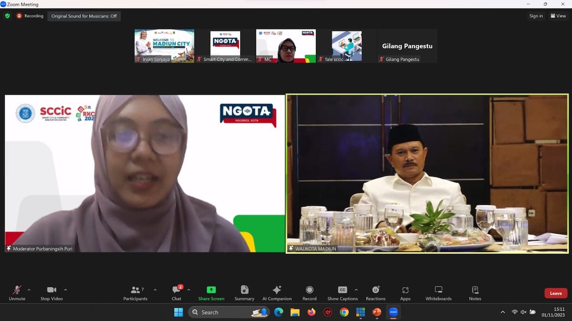This screenshot has height=321, width=572.
Task: Toggle Original Sound for Musicians
Action: pos(84,16)
